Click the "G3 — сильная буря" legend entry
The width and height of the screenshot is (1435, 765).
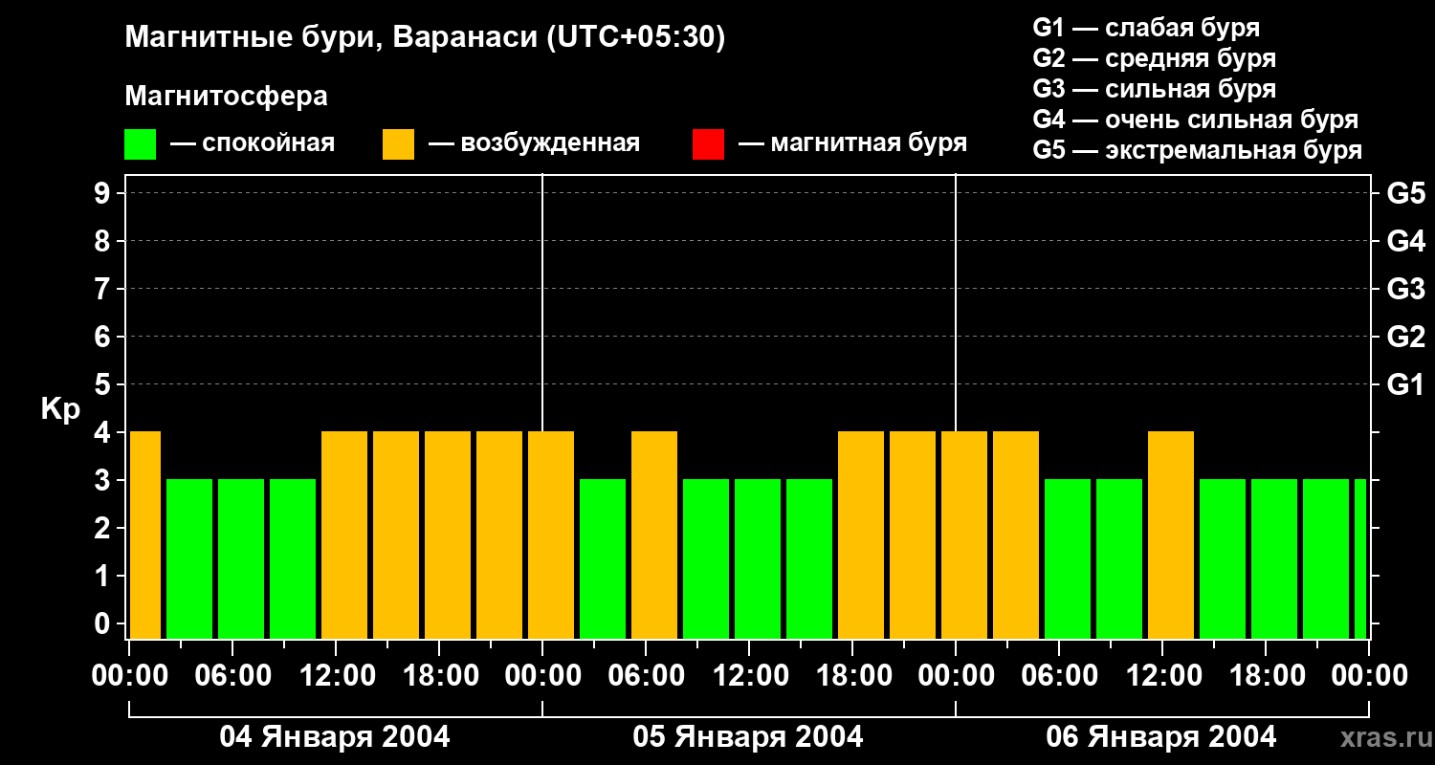click(1154, 89)
